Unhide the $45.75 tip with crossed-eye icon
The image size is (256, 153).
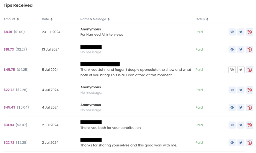pyautogui.click(x=232, y=70)
